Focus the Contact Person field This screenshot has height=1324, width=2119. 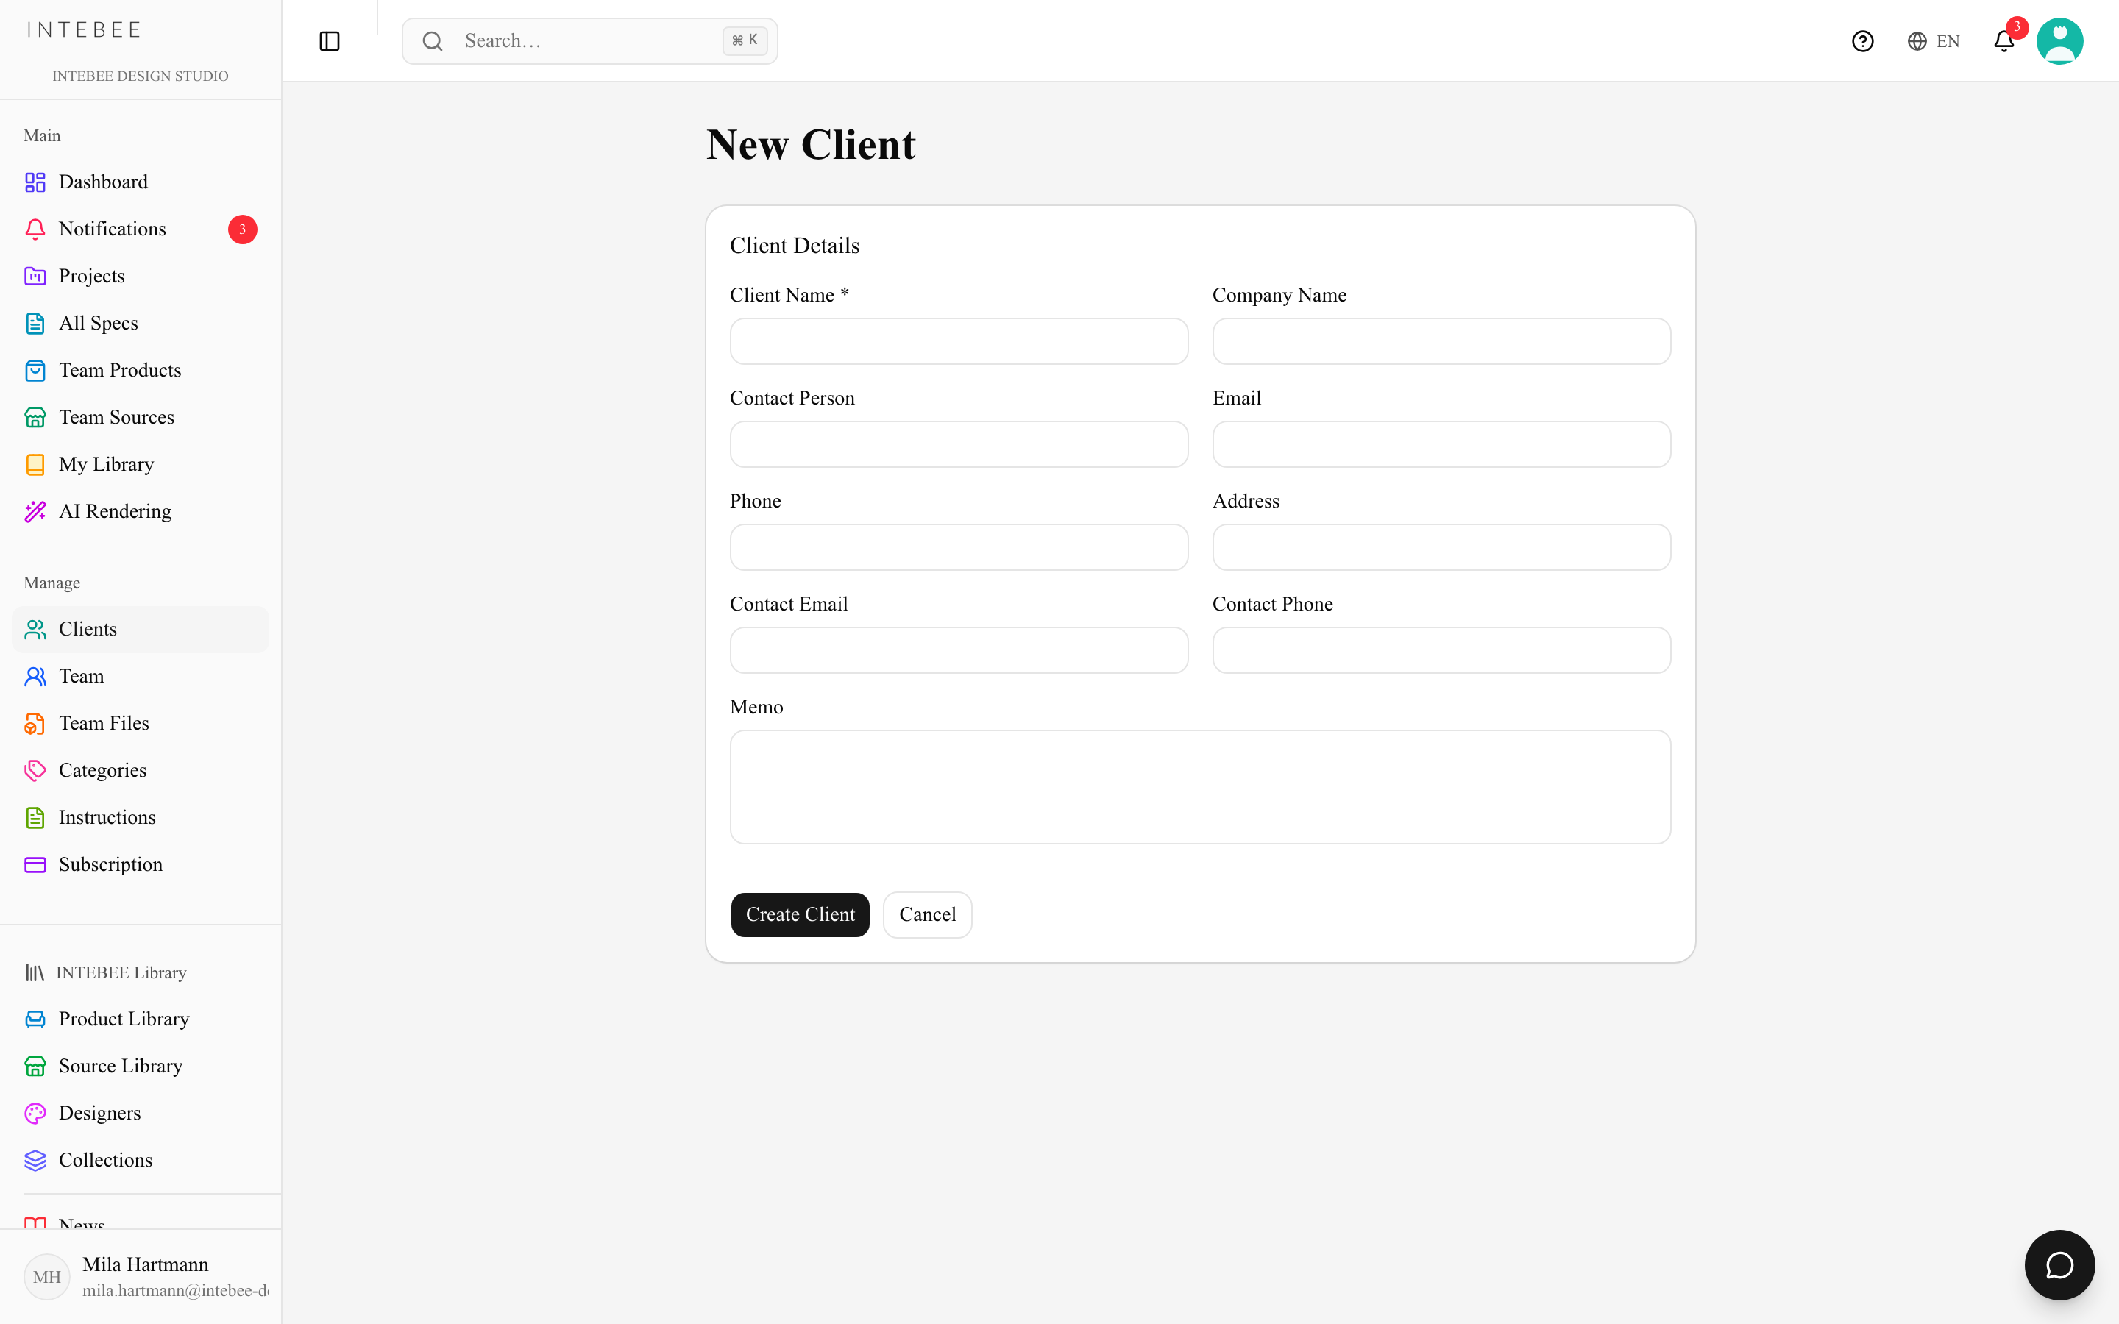(959, 444)
